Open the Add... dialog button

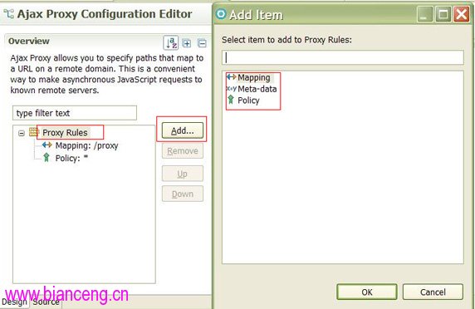pos(183,130)
